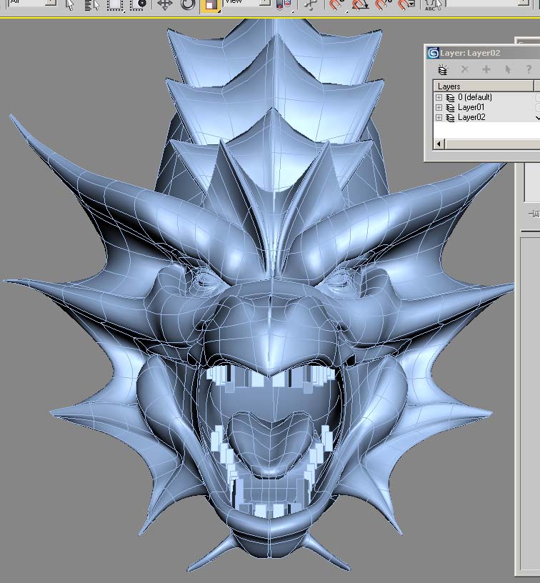Click the Layer: Layer02 dialog title bar
Viewport: 540px width, 583px height.
click(x=482, y=53)
